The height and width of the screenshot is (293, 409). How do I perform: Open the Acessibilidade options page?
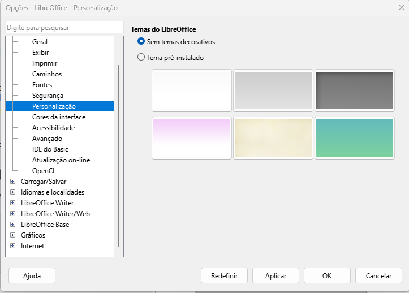click(54, 128)
